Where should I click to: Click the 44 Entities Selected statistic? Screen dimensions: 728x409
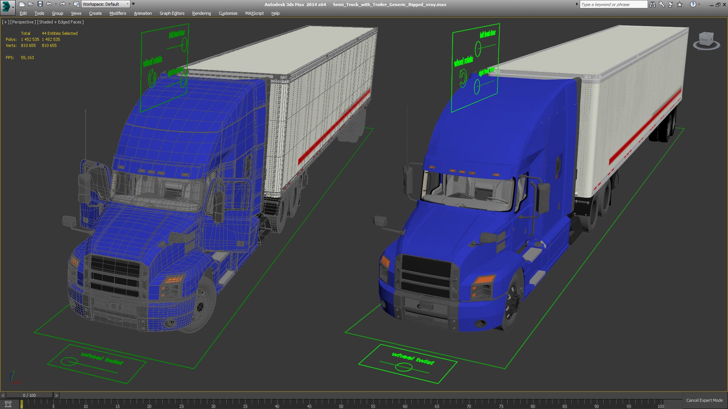tap(60, 33)
